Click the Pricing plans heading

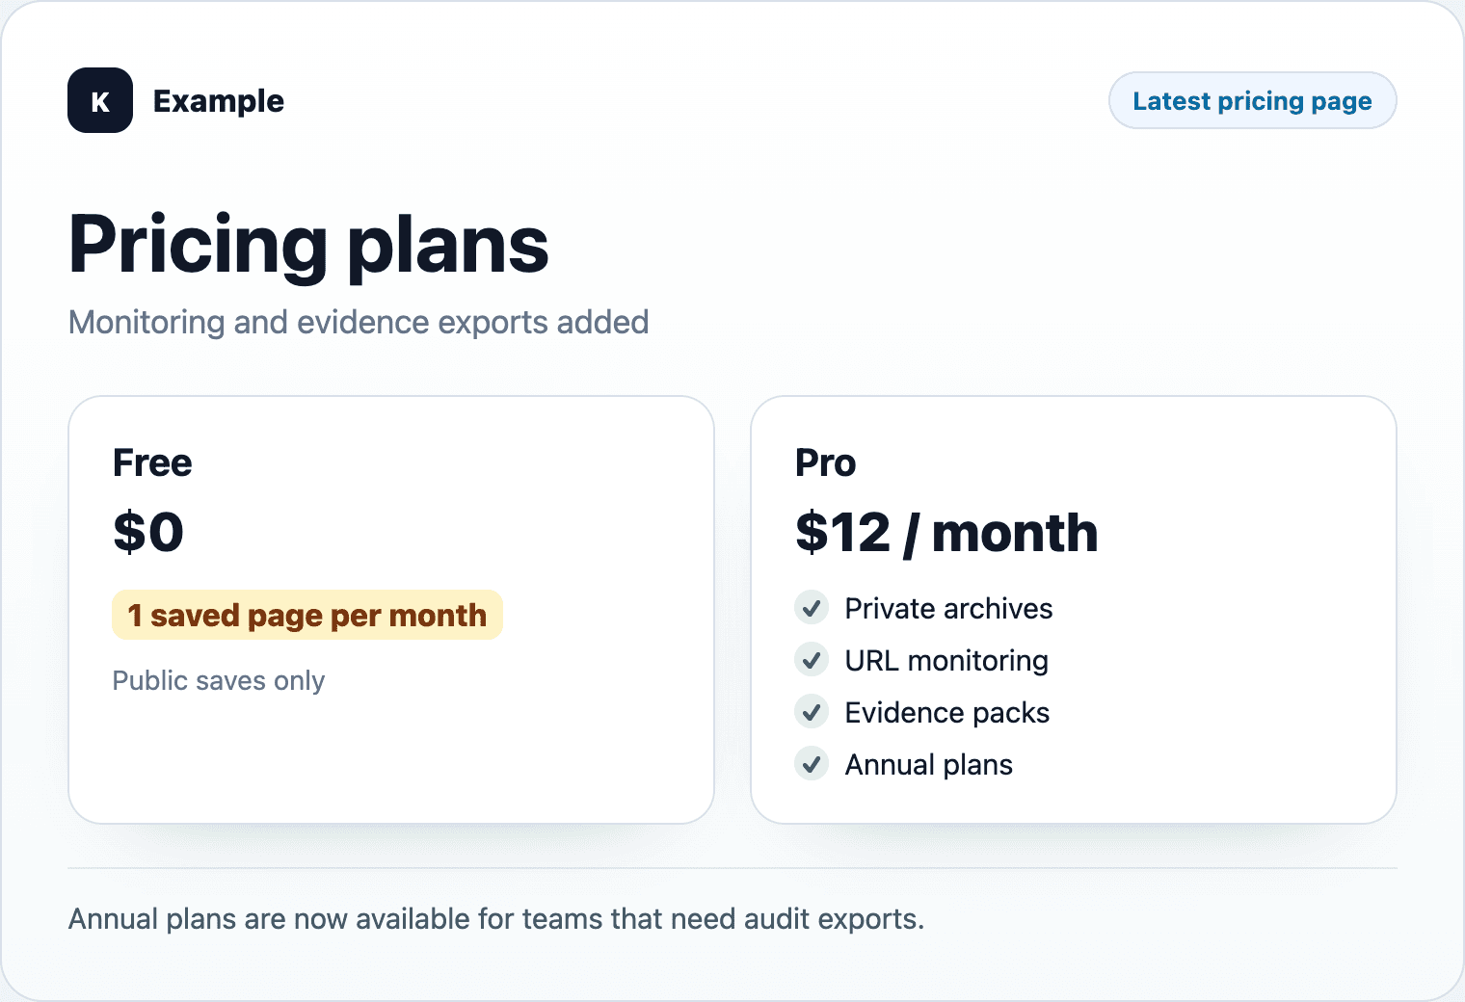coord(308,245)
